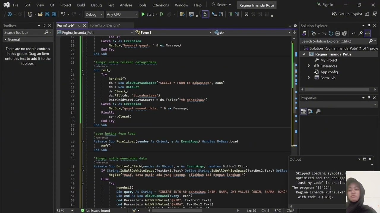The image size is (380, 213).
Task: Open GitHub Copilot
Action: (347, 14)
